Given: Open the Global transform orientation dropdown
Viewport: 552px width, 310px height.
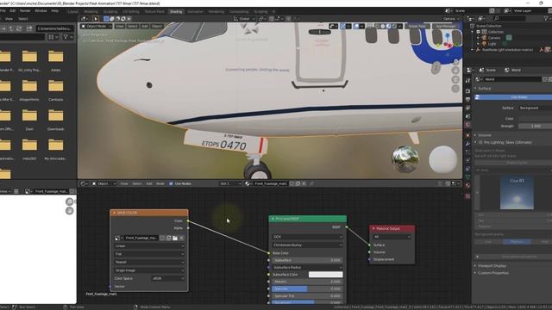Looking at the screenshot, I should point(244,19).
